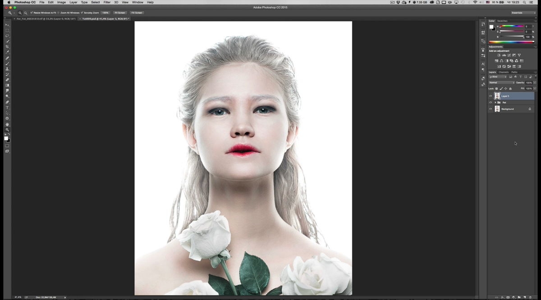Viewport: 541px width, 300px height.
Task: Switch to the Swatches tab
Action: click(x=502, y=21)
